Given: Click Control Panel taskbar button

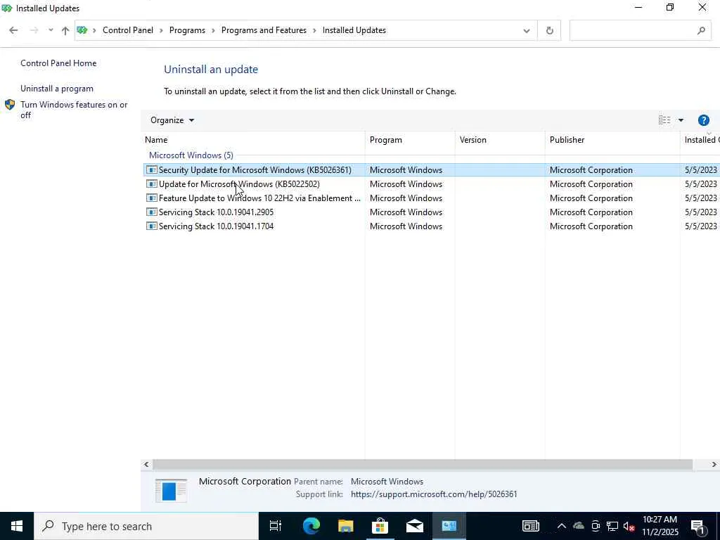Looking at the screenshot, I should coord(449,526).
